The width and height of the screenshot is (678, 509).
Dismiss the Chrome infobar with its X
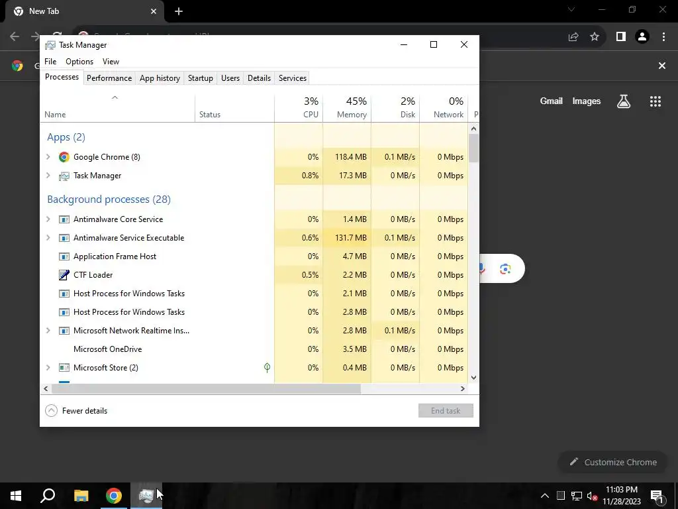[x=662, y=66]
